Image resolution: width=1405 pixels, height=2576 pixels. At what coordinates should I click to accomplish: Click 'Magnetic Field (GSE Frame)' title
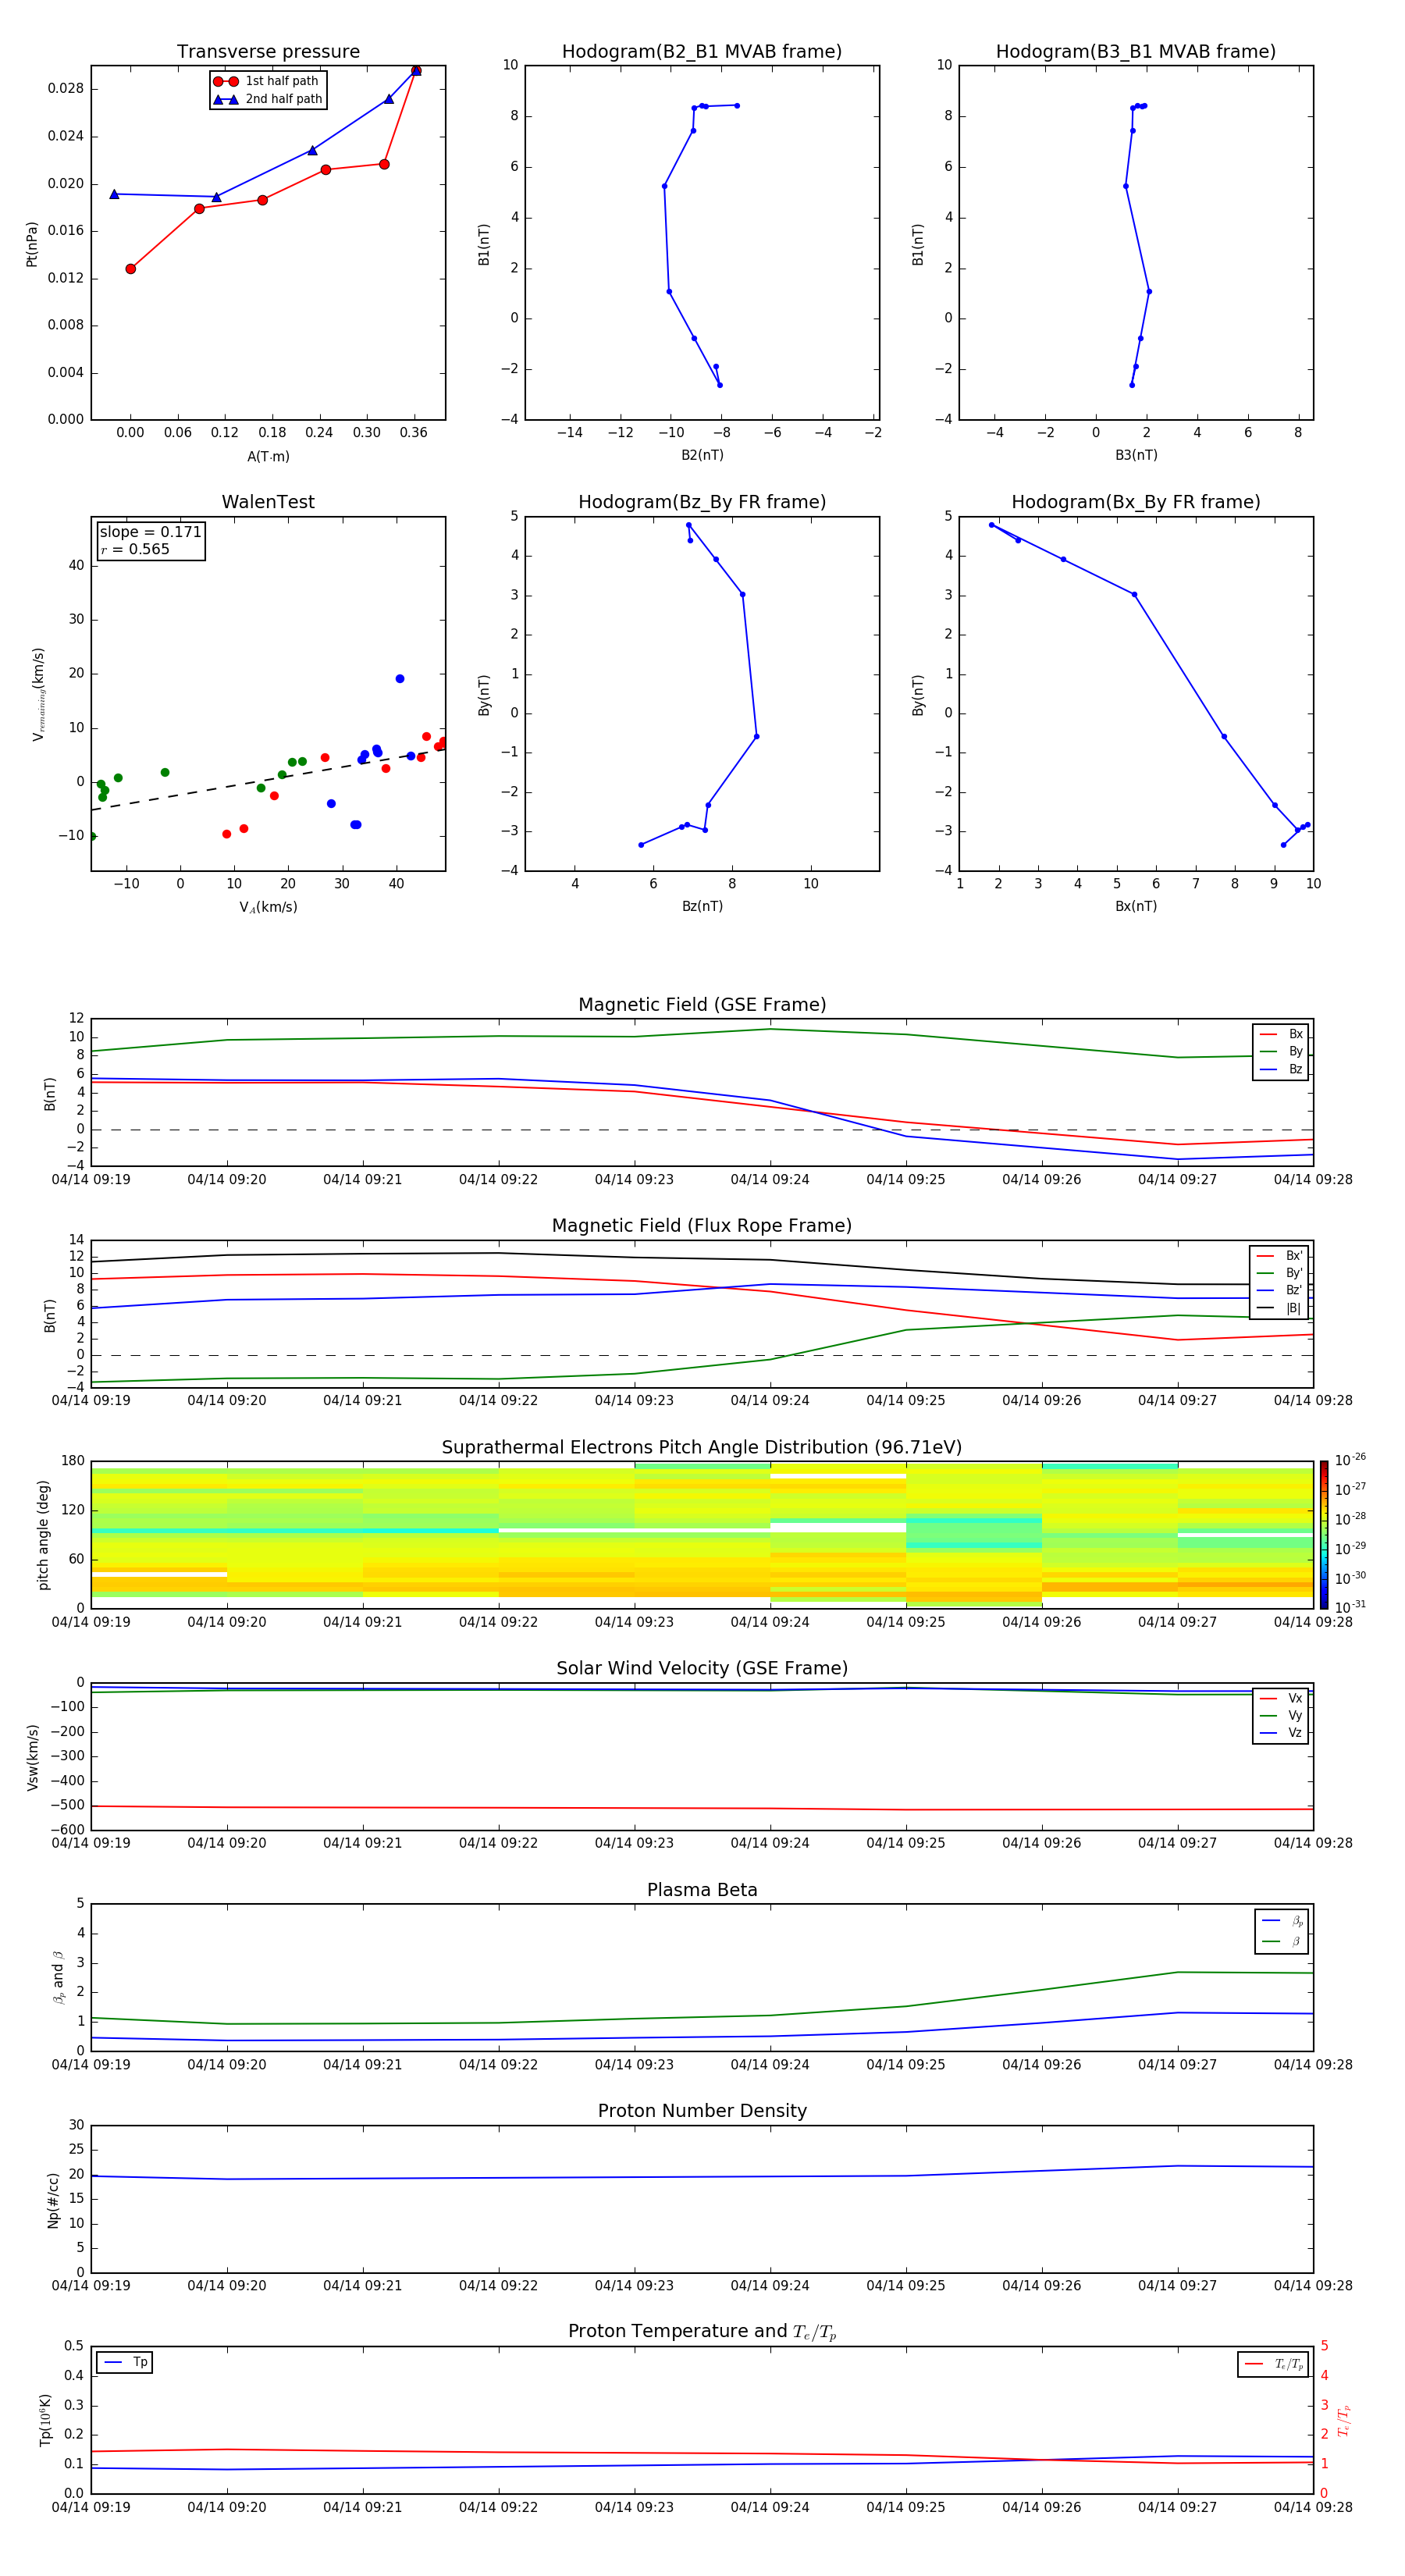(x=702, y=1005)
